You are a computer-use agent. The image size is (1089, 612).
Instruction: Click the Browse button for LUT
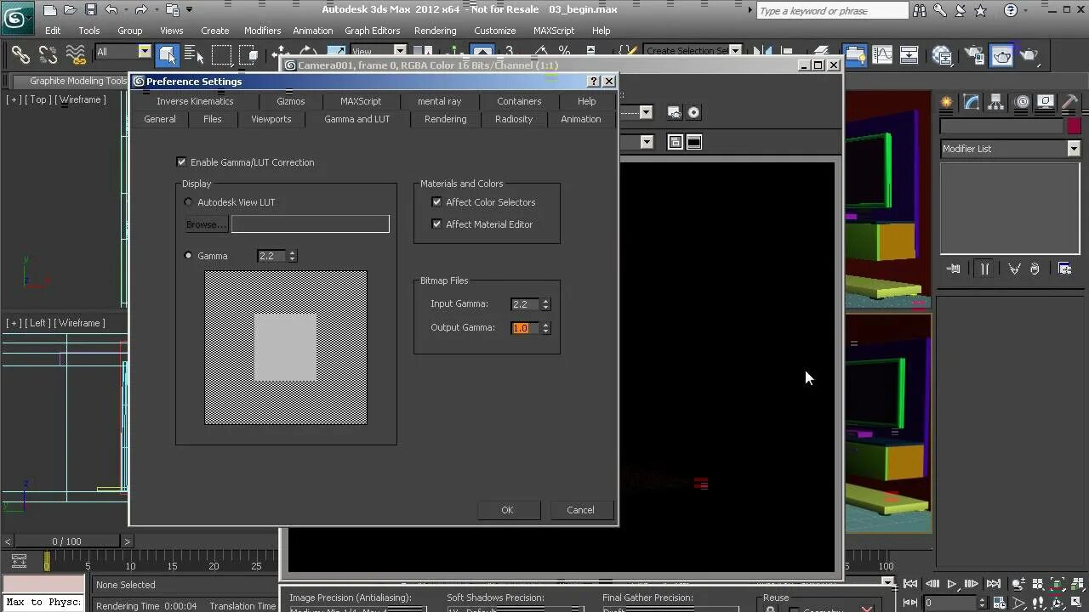point(206,224)
